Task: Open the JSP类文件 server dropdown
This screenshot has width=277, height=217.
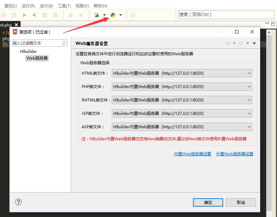Action: [x=182, y=114]
